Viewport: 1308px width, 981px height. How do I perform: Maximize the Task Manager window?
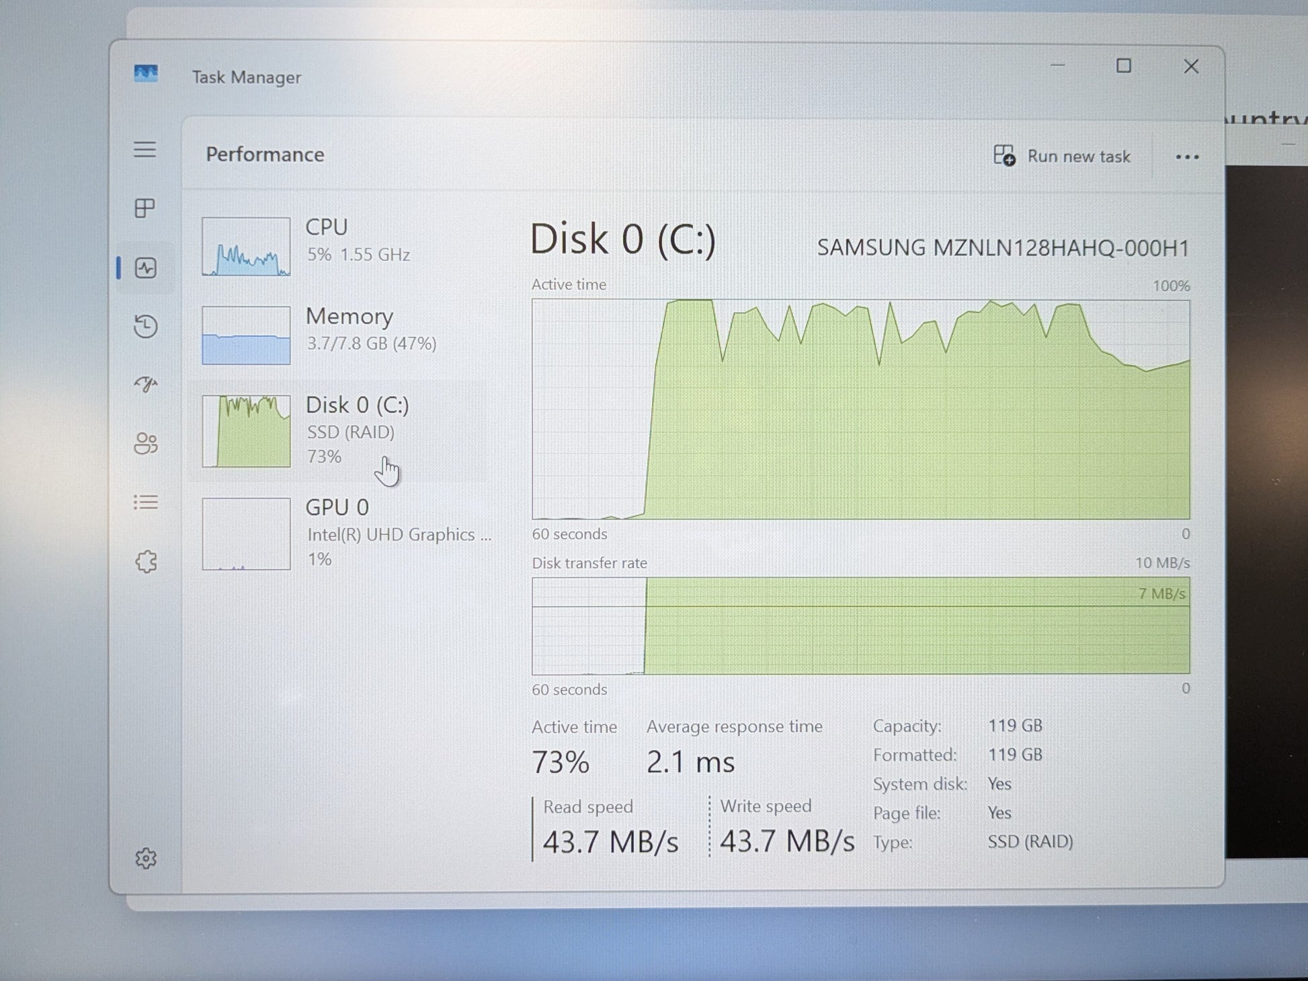[x=1123, y=66]
